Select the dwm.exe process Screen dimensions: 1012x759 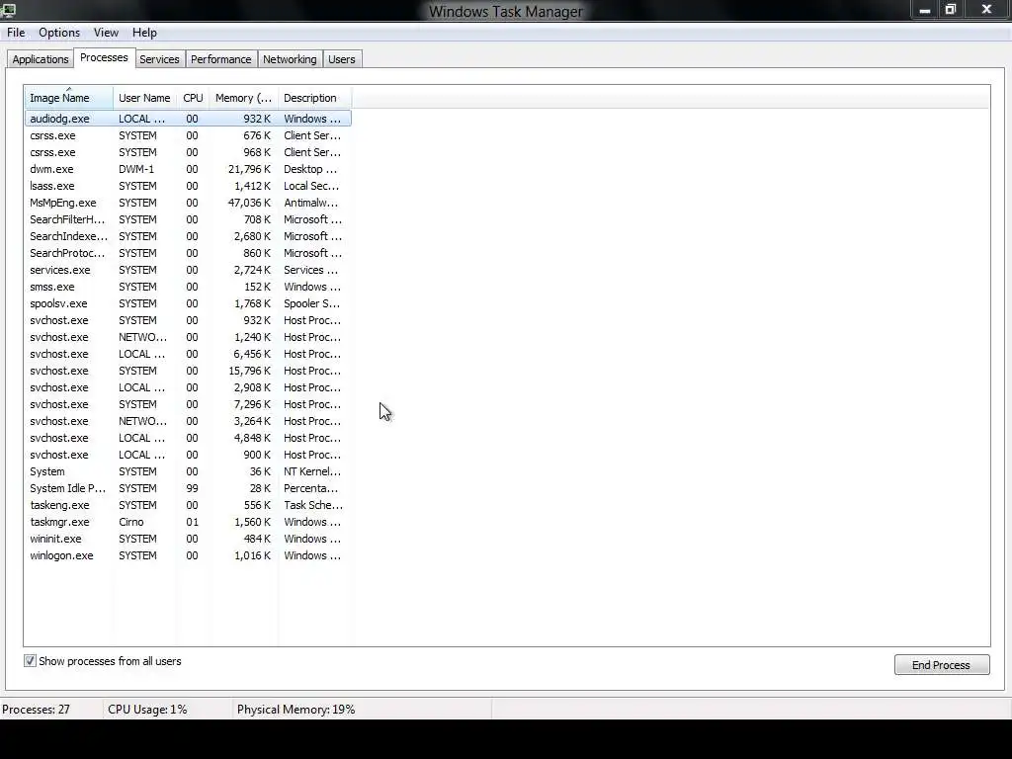coord(188,169)
